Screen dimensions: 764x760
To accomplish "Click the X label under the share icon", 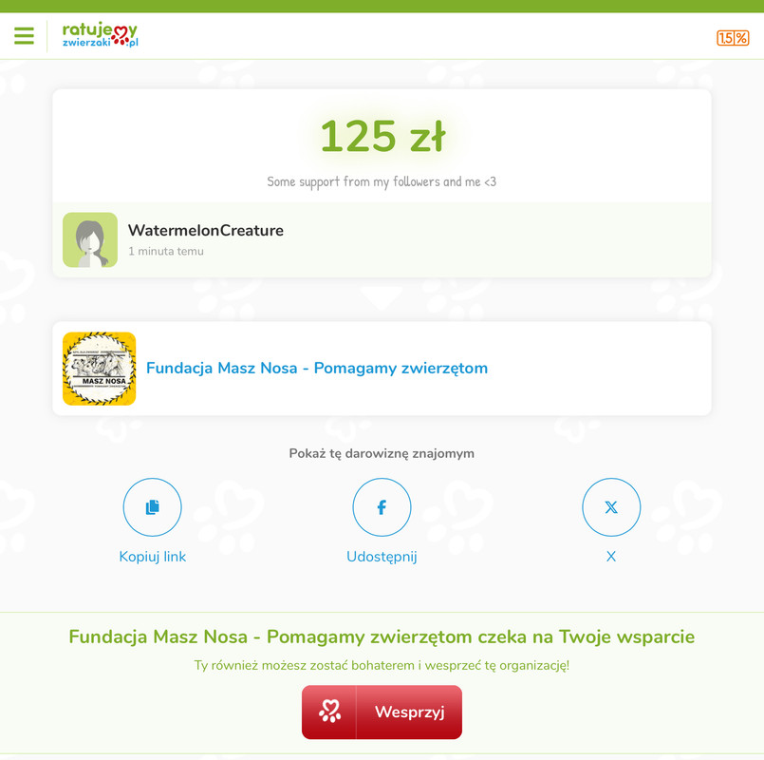I will point(611,556).
